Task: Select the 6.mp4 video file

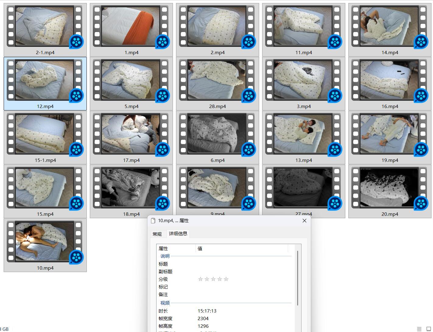Action: tap(217, 135)
